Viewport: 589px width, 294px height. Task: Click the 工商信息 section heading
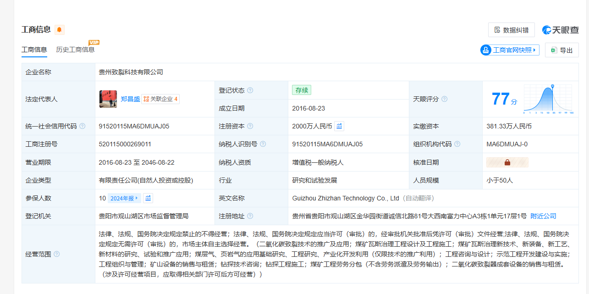36,30
